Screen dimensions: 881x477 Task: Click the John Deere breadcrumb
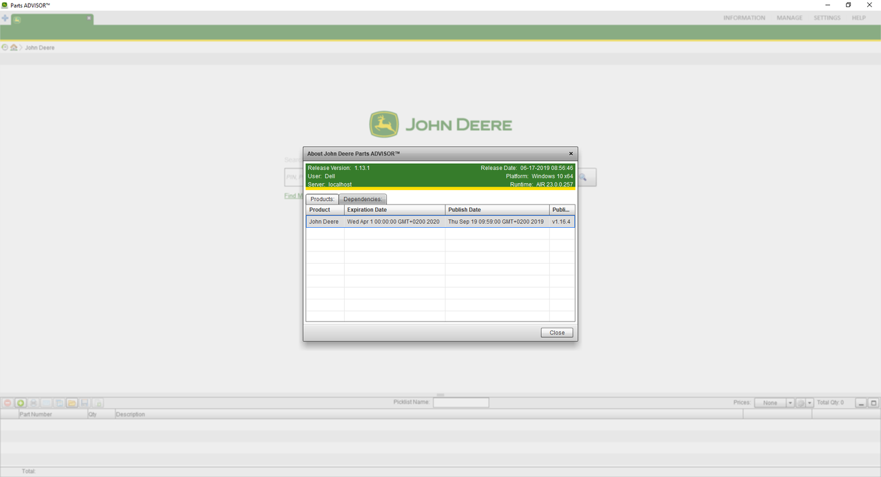tap(40, 47)
